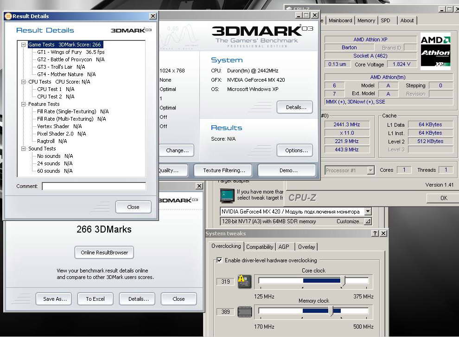Toggle Enable driver-level hardware overclocking checkbox
This screenshot has width=459, height=337.
(219, 260)
